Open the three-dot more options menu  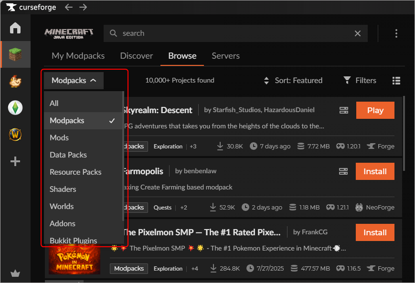(396, 33)
